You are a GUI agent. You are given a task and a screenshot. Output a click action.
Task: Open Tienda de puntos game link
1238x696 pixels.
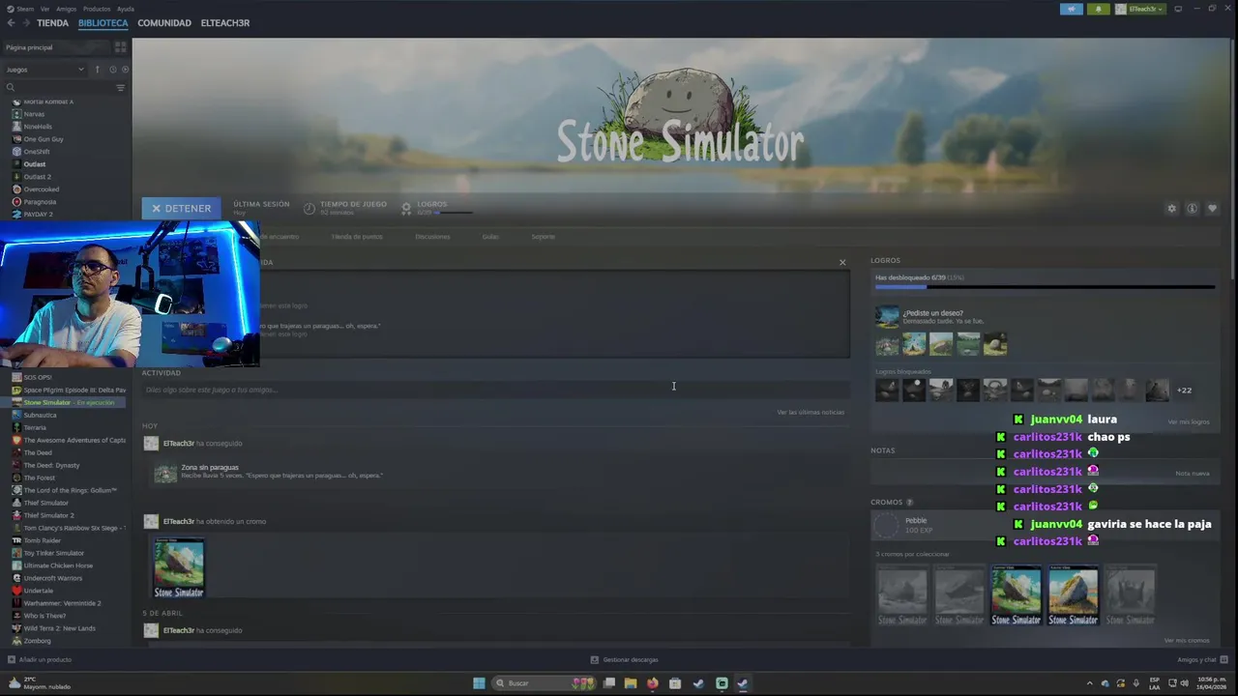pos(357,236)
